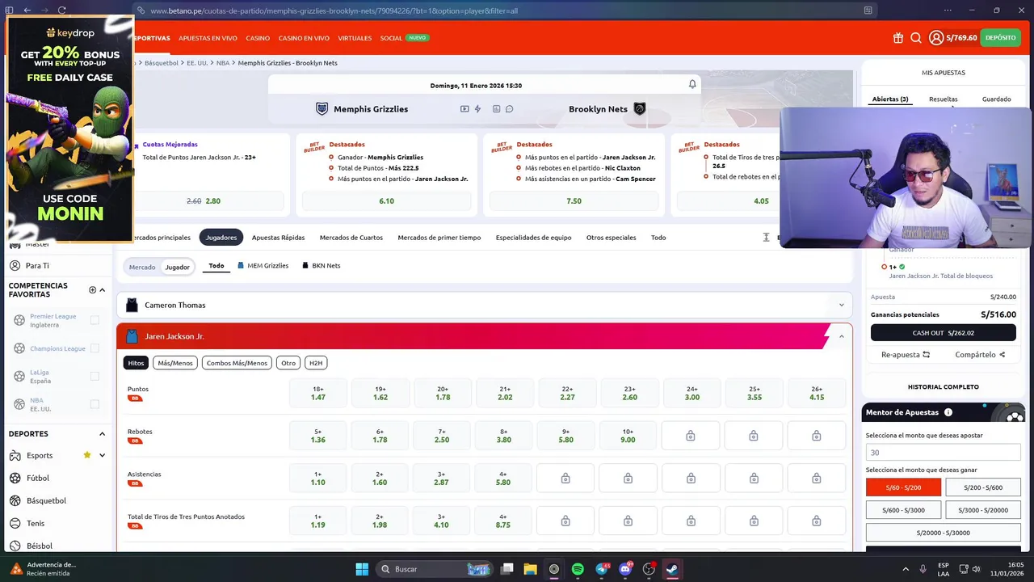Select Asistencias 3+ odds 2.87

443,479
